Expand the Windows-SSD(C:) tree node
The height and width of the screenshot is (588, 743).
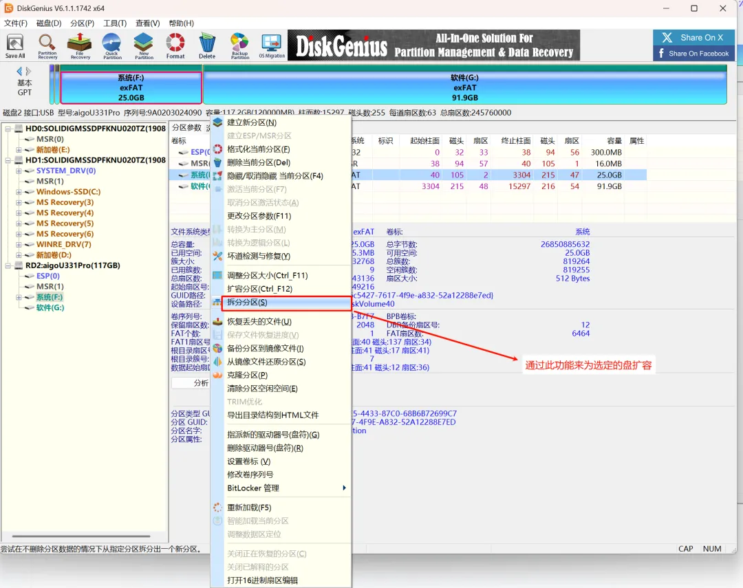click(x=19, y=192)
